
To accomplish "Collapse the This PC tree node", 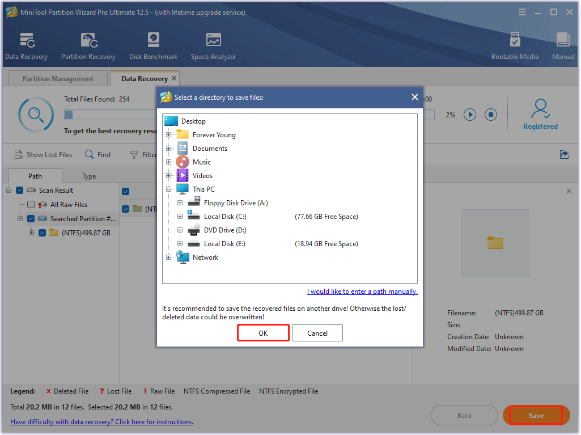I will [x=169, y=189].
